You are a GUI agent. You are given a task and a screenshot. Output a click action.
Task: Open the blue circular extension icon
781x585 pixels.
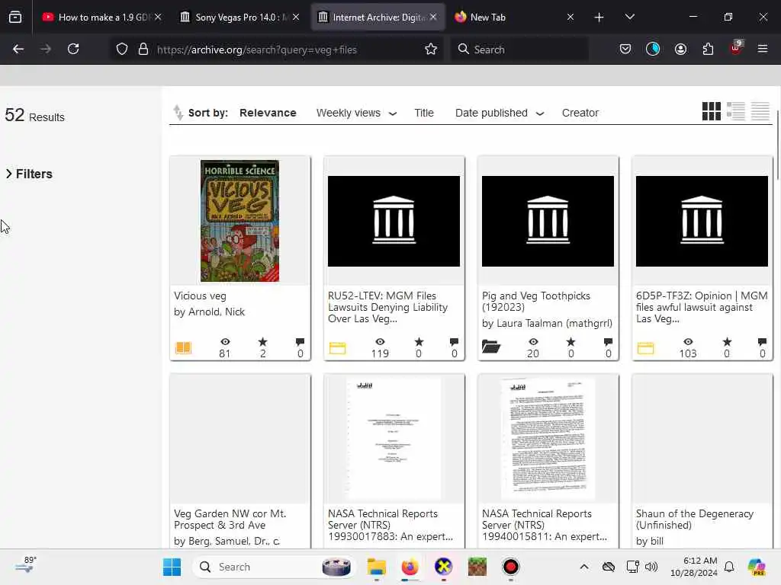coord(653,49)
